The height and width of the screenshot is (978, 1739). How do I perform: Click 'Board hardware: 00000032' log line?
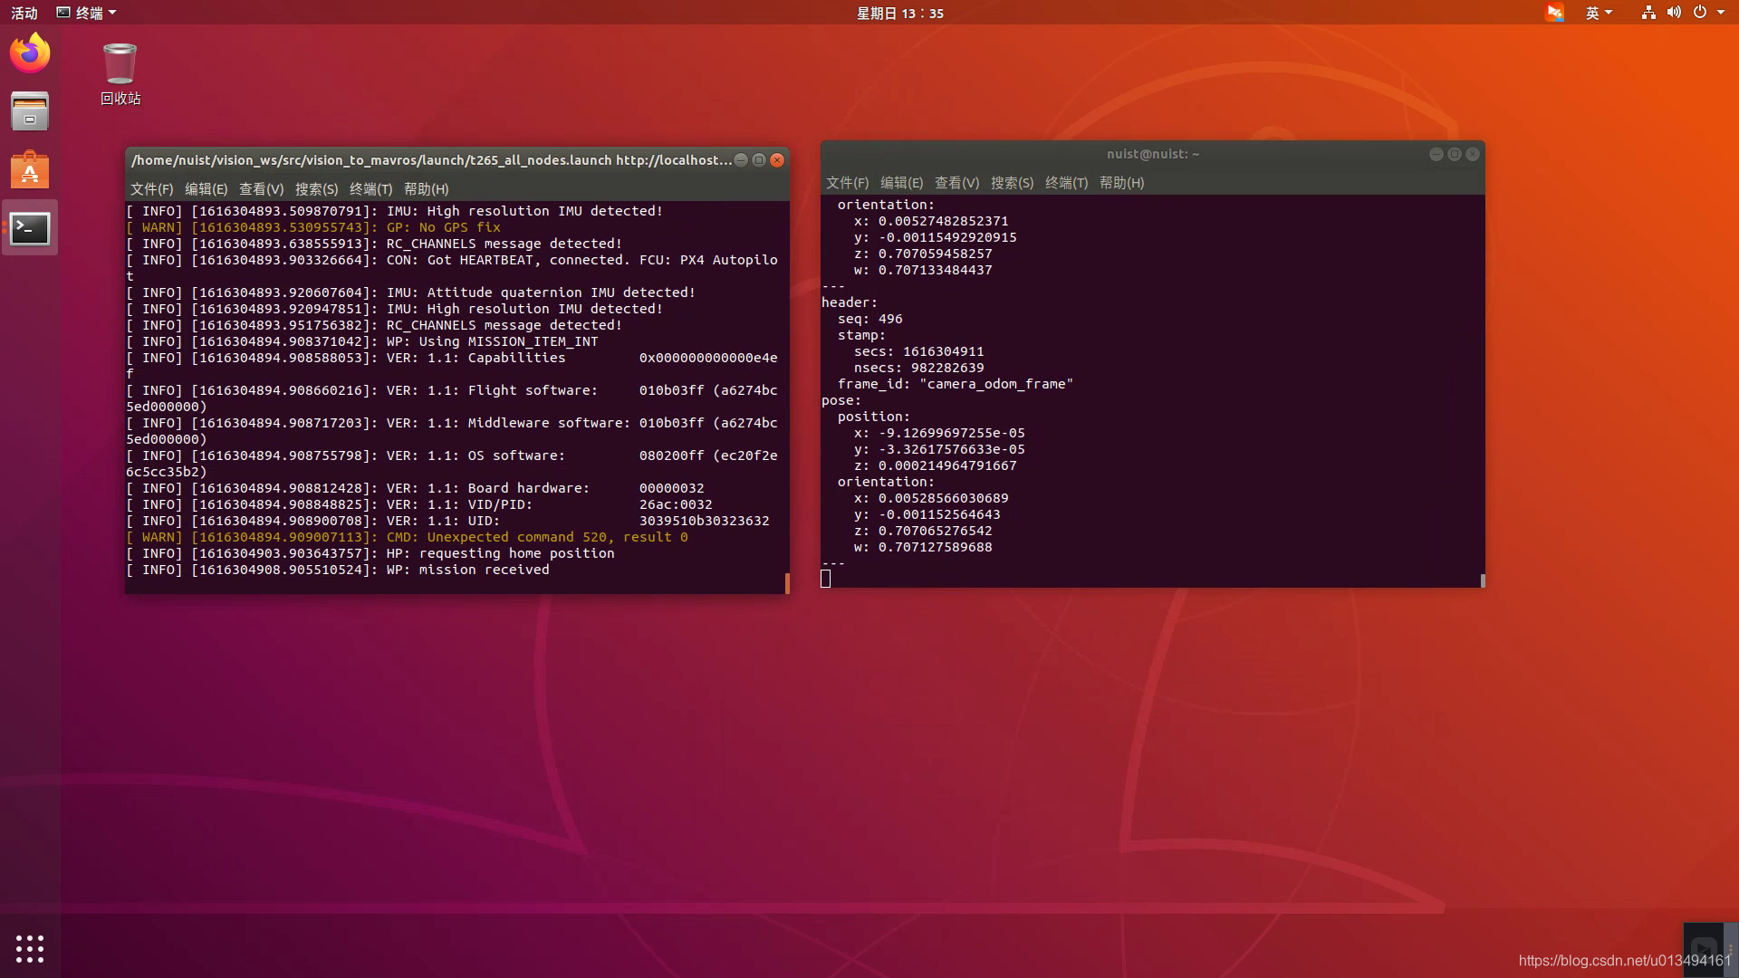point(415,488)
